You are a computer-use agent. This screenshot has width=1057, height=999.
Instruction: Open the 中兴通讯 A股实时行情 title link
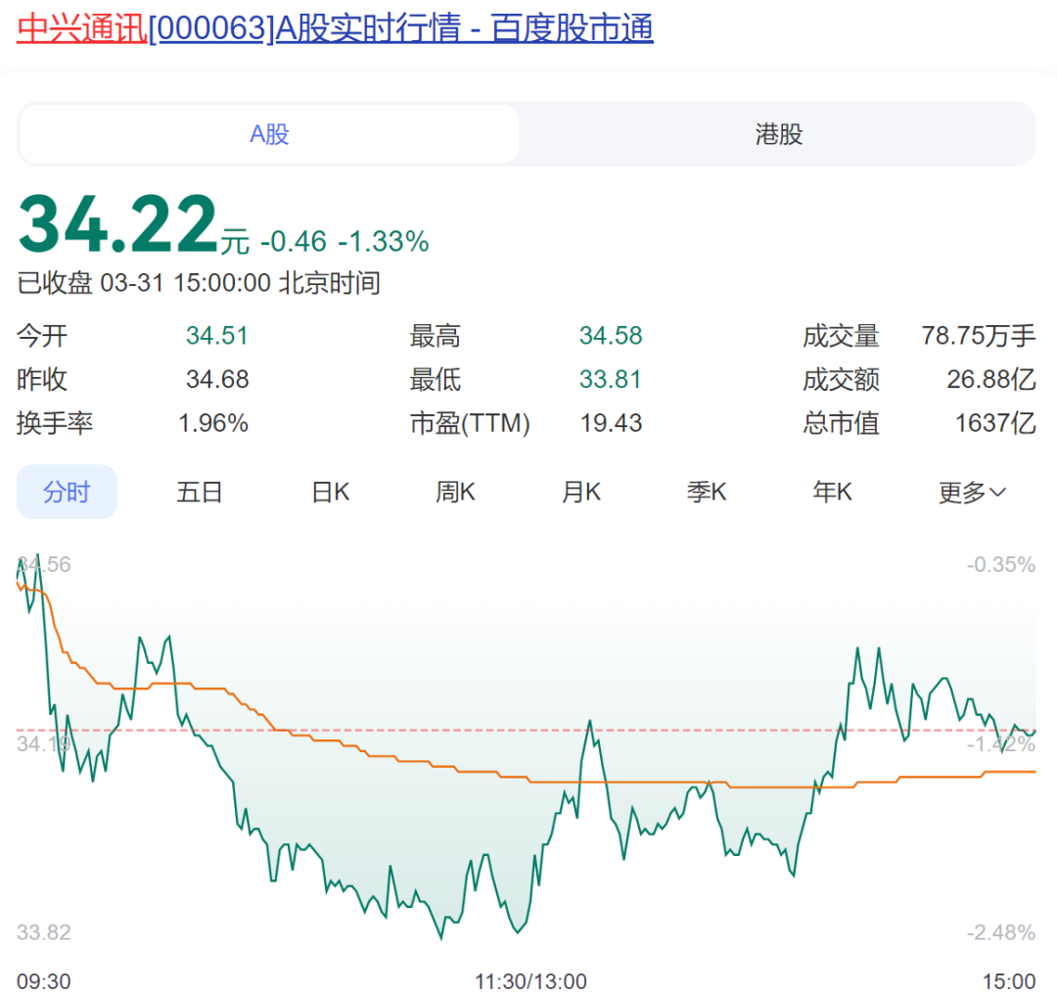[335, 28]
